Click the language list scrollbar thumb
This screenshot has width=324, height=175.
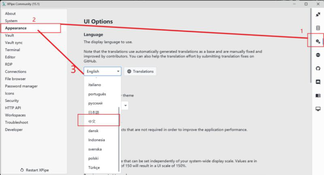(x=119, y=139)
